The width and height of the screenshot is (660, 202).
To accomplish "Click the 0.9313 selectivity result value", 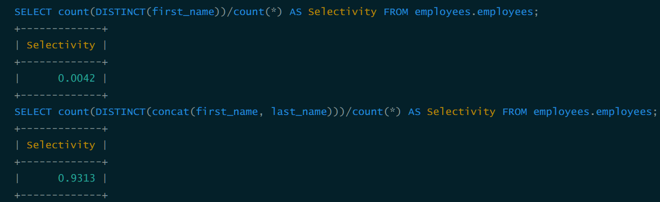I will click(76, 178).
